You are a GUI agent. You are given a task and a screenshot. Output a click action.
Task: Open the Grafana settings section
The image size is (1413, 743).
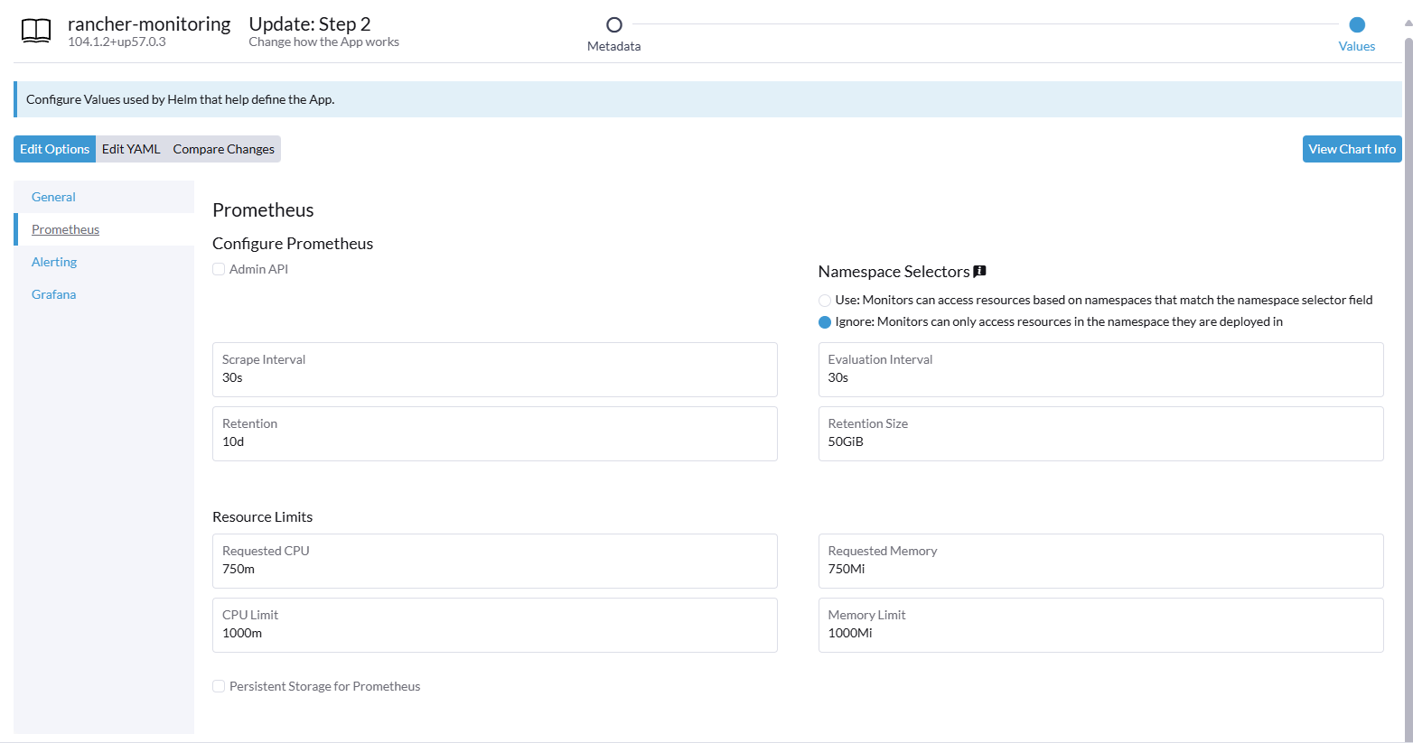pos(53,294)
